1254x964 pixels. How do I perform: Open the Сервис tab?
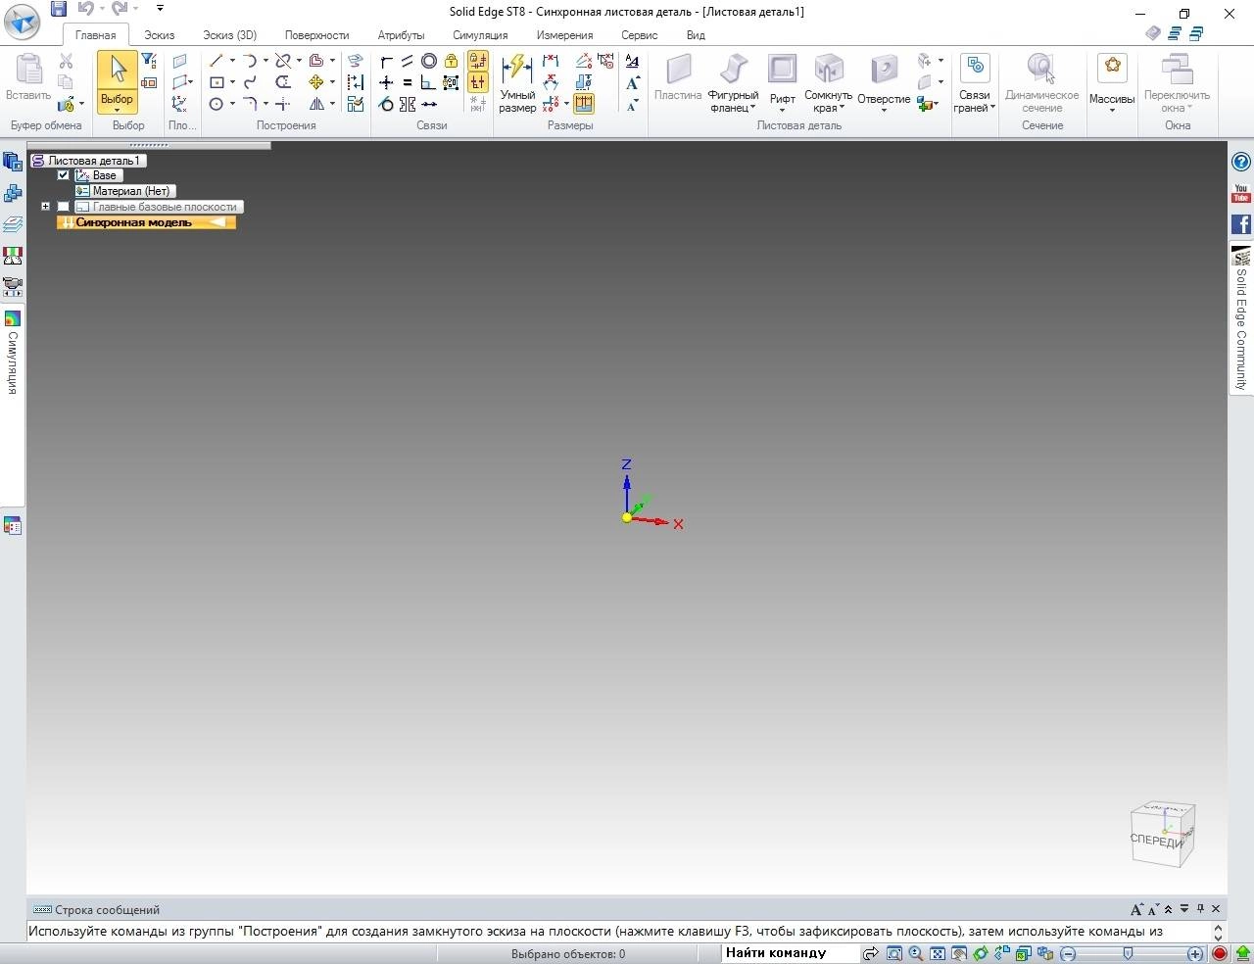pyautogui.click(x=639, y=35)
